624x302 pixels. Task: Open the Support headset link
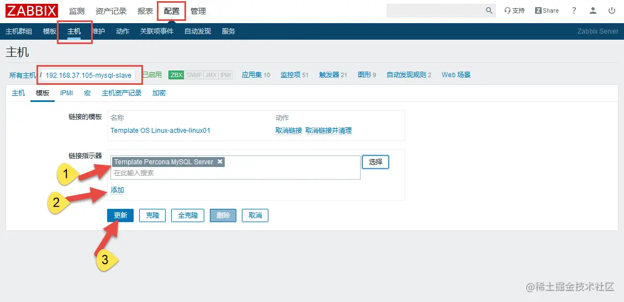tap(515, 10)
